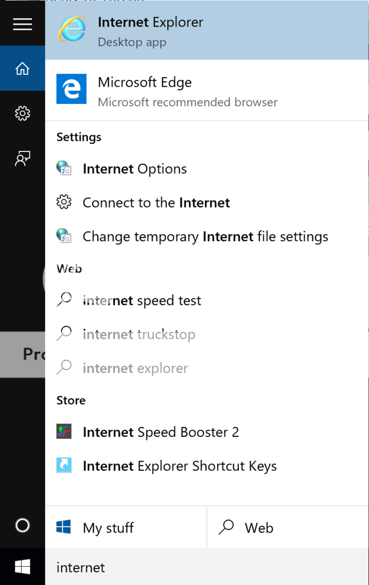Click Internet Explorer Shortcut Keys store icon
369x585 pixels.
[64, 465]
